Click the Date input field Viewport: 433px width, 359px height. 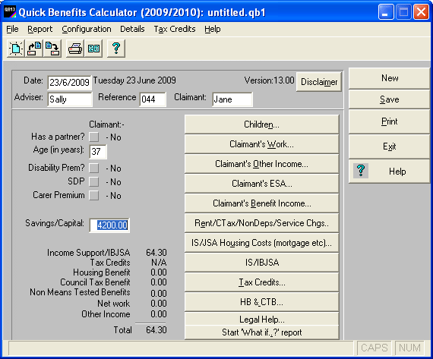69,82
